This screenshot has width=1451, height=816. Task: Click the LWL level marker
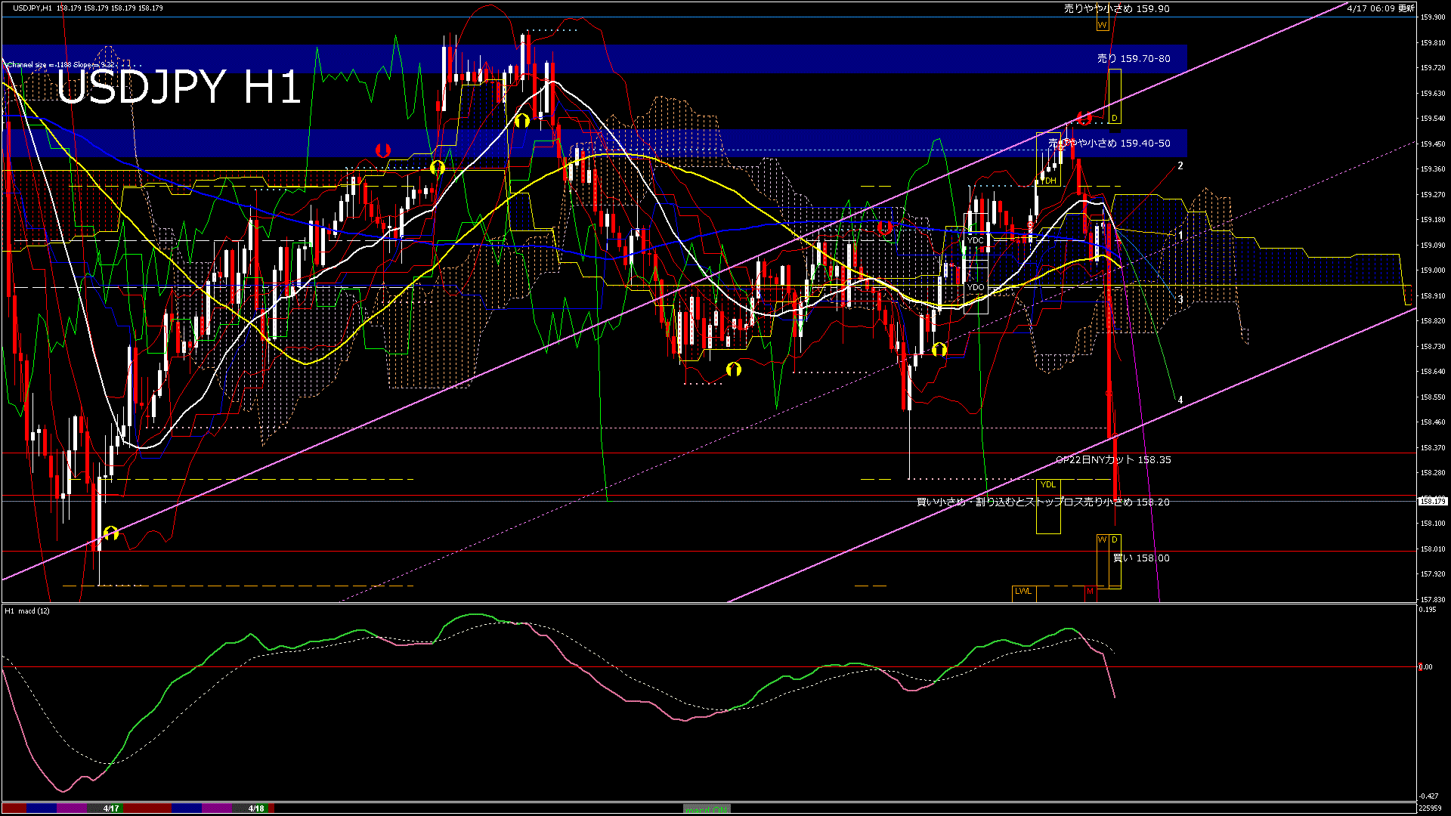1023,591
